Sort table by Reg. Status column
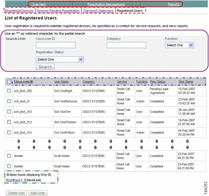The width and height of the screenshot is (209, 196). point(158,82)
